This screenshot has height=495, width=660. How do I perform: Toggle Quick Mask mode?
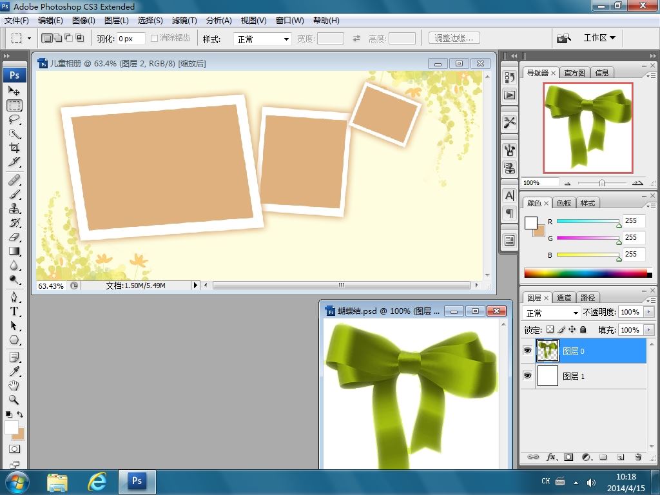click(14, 449)
